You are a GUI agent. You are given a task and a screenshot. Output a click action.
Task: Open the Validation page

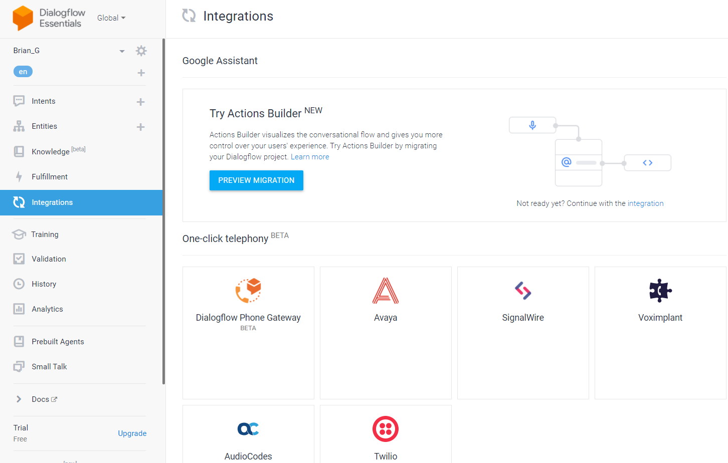[49, 259]
